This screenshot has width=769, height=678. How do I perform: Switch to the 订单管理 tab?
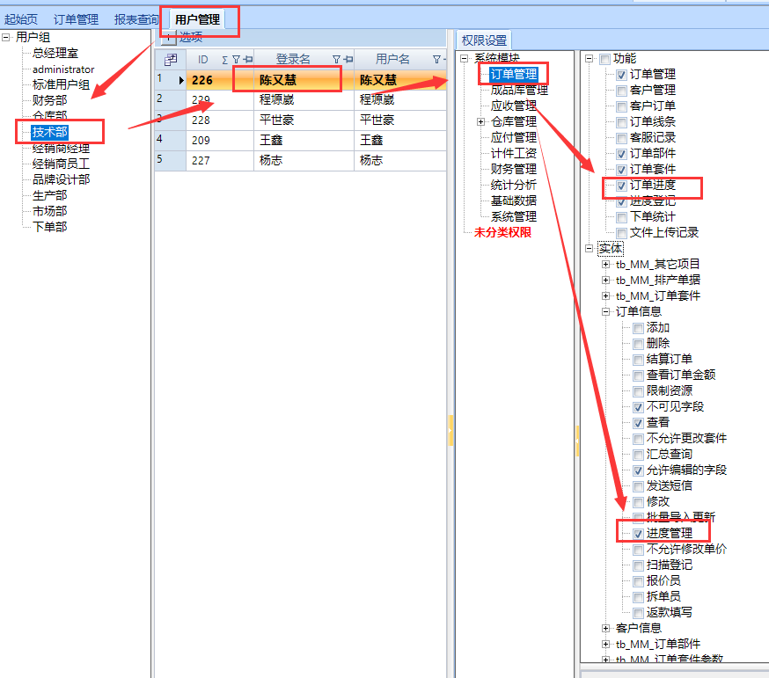76,18
